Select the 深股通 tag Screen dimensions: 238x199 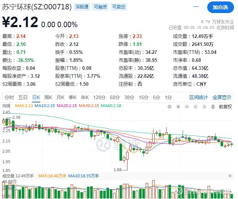(82, 7)
